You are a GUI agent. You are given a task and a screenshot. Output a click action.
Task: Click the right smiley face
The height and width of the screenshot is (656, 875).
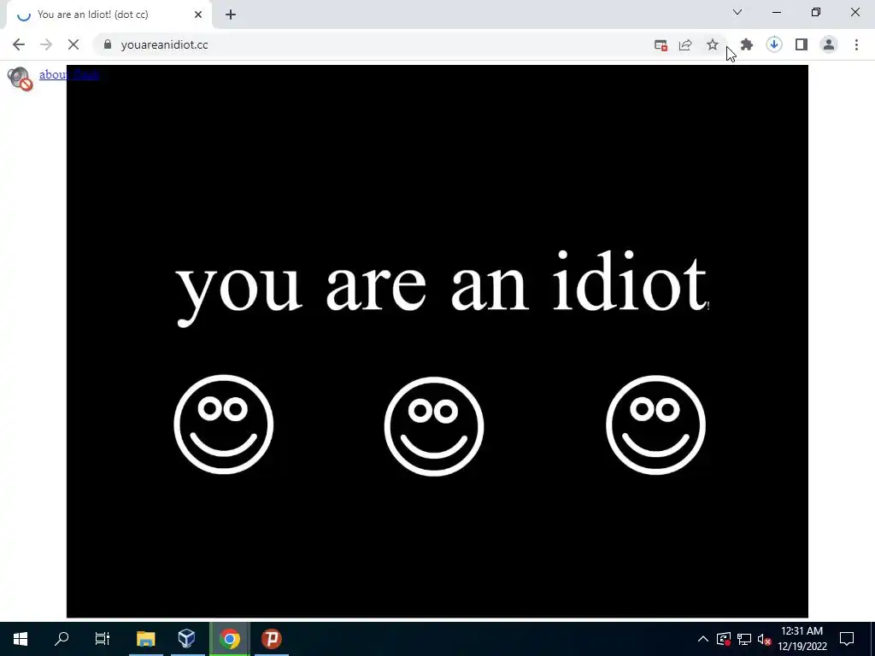(655, 425)
